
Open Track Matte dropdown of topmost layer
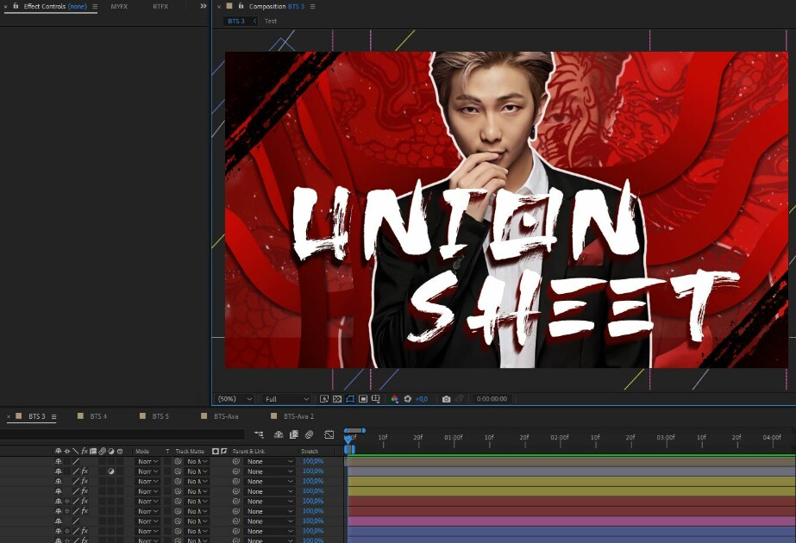coord(197,462)
